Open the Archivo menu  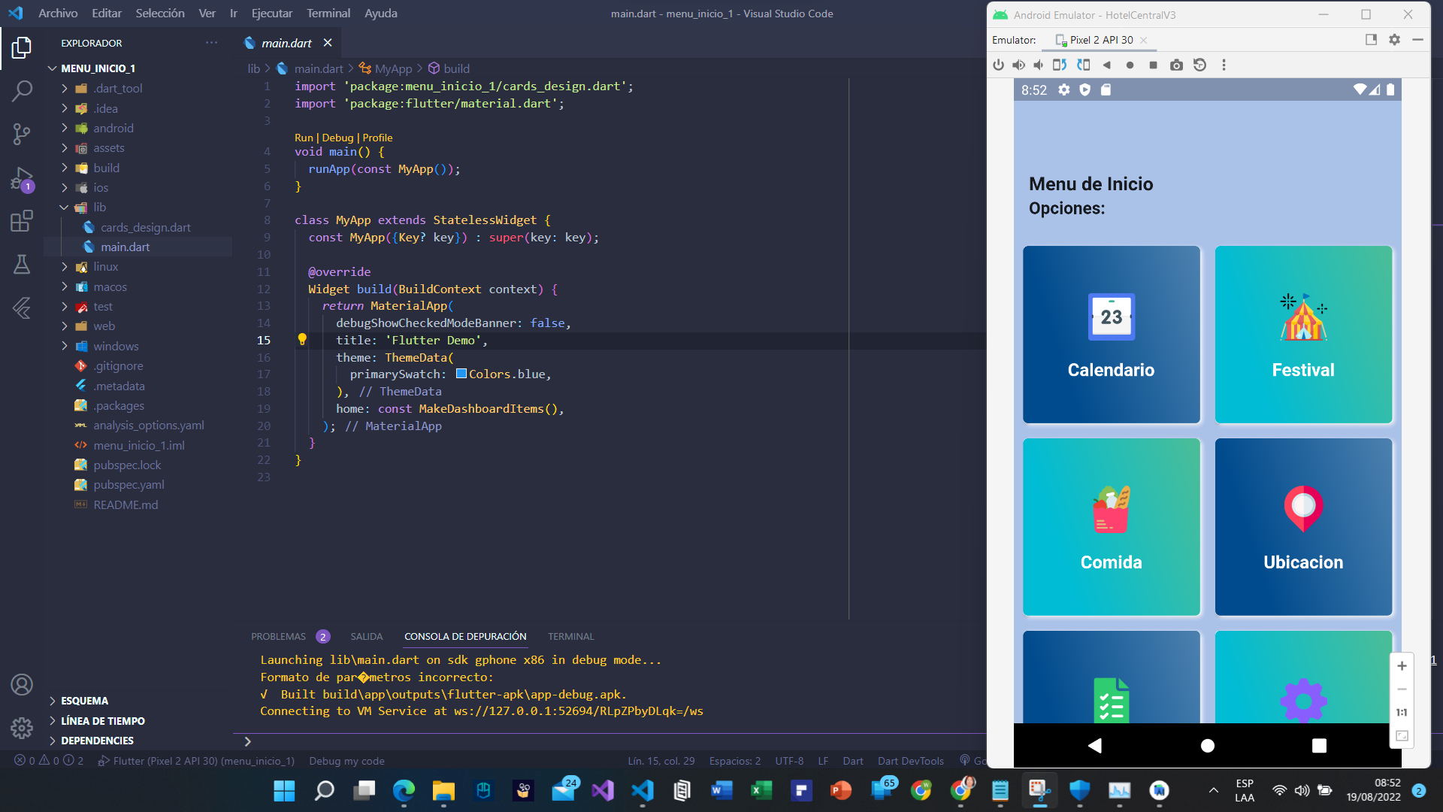(58, 14)
